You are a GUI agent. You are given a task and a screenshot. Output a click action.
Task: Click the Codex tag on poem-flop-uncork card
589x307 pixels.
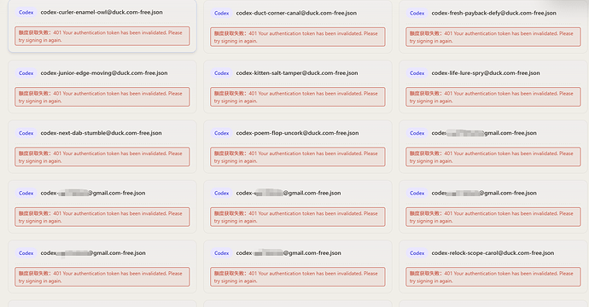(x=221, y=133)
